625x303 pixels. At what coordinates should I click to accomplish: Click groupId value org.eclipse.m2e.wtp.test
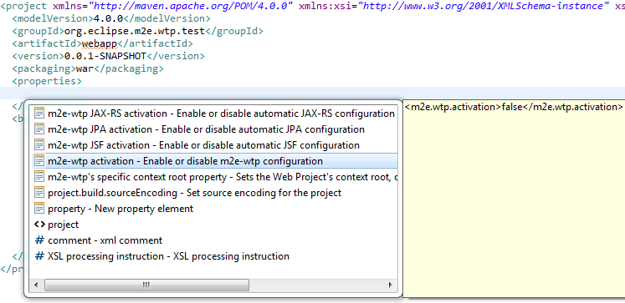pos(135,31)
